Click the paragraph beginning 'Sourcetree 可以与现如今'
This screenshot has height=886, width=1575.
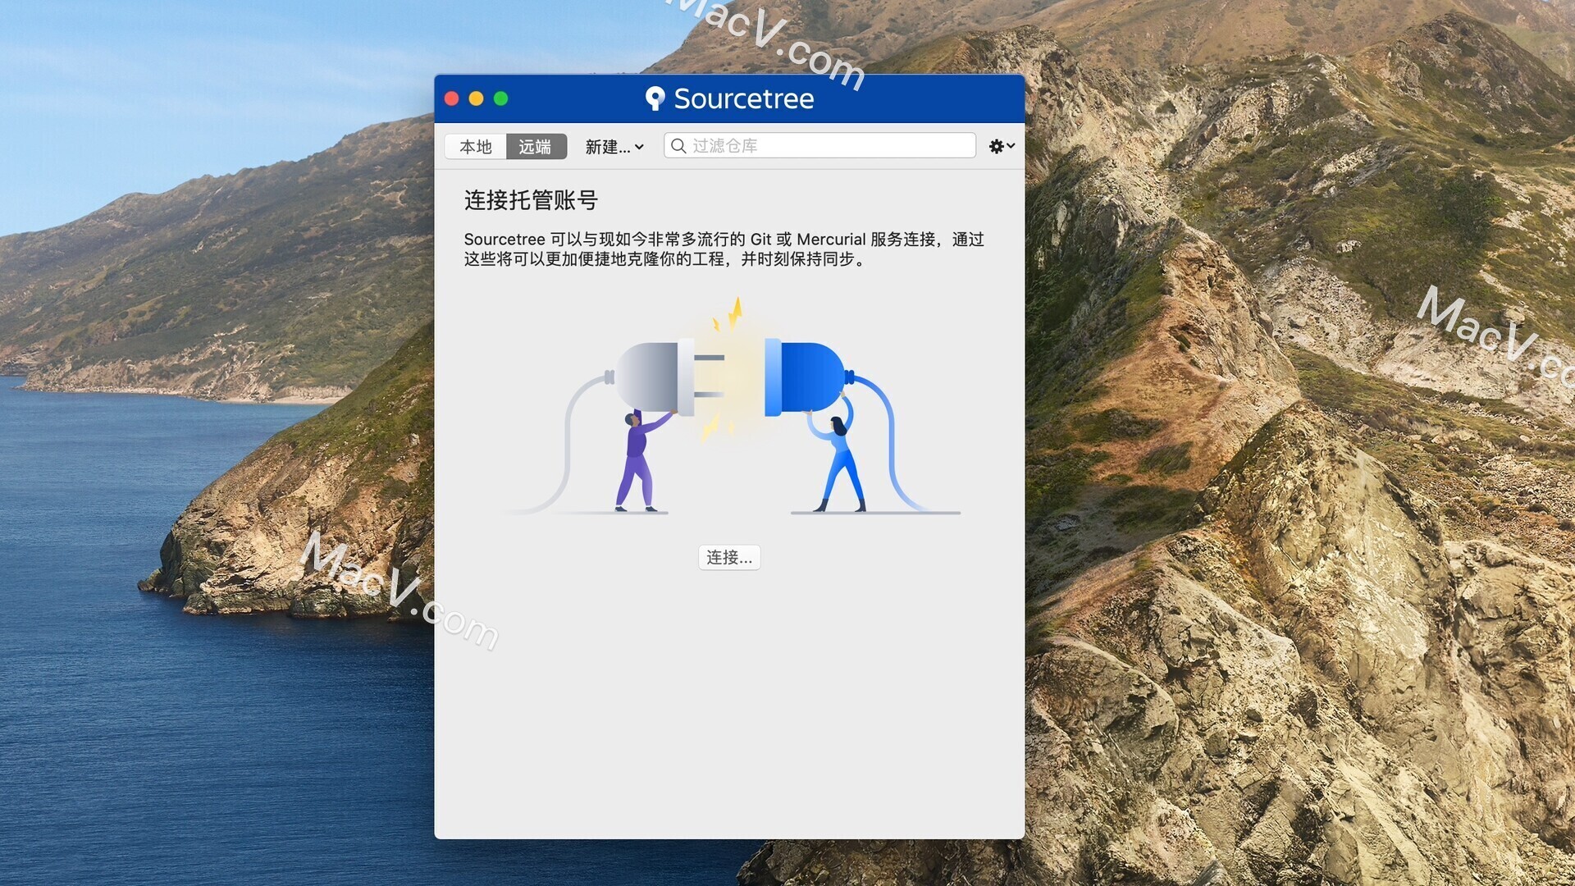[x=724, y=249]
